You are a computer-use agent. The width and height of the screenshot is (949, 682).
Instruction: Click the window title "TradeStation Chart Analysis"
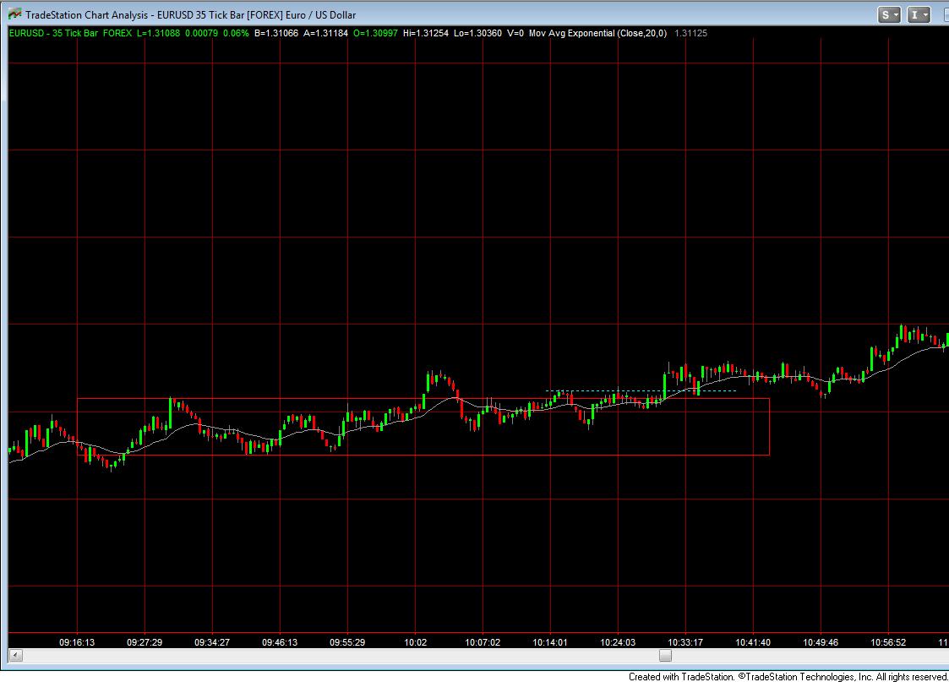[x=86, y=15]
